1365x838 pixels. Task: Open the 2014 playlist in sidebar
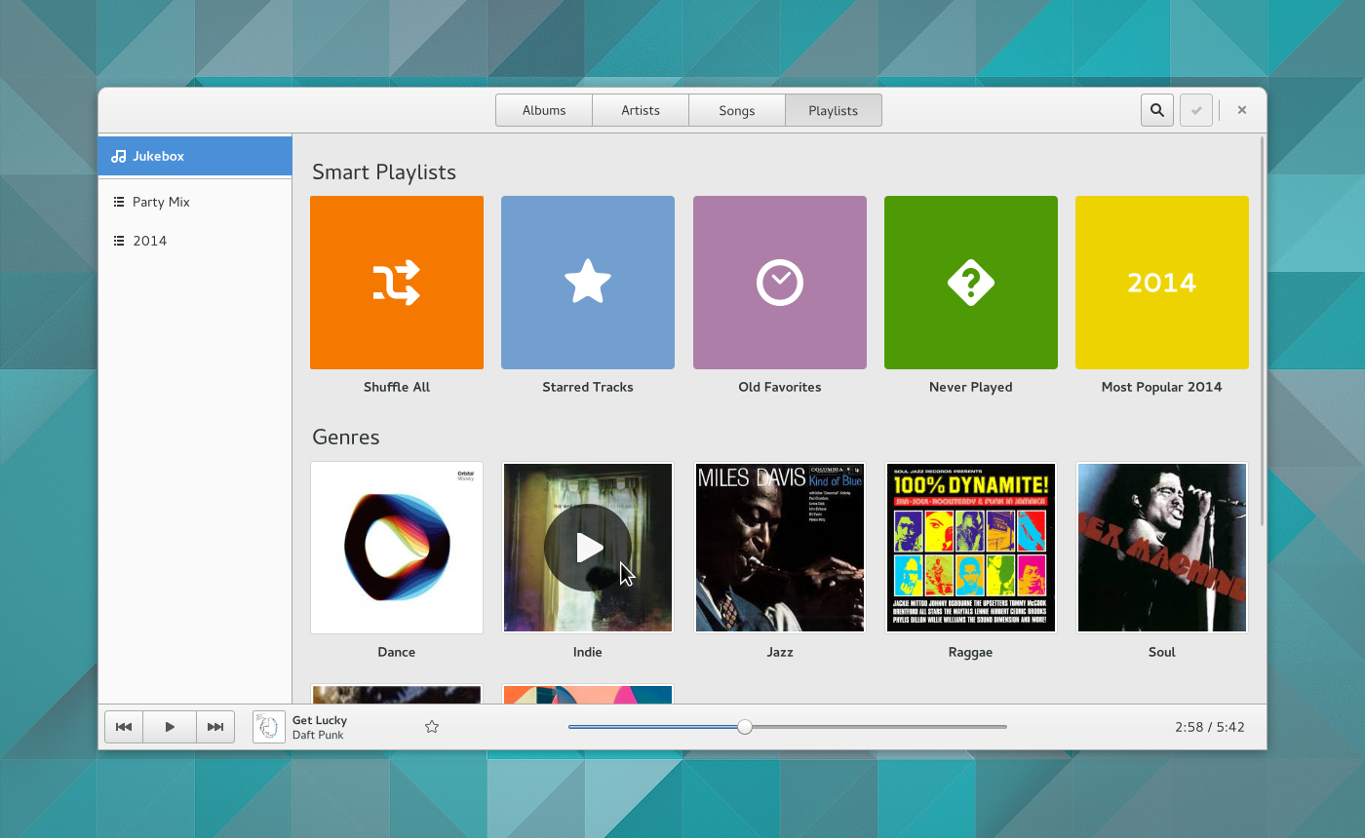(x=195, y=241)
